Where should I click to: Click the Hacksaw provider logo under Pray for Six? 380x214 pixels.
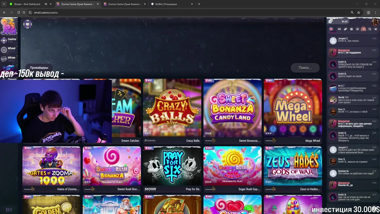click(150, 189)
